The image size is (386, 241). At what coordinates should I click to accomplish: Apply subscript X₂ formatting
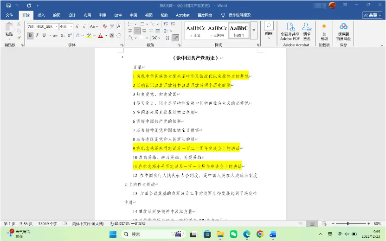coord(63,35)
